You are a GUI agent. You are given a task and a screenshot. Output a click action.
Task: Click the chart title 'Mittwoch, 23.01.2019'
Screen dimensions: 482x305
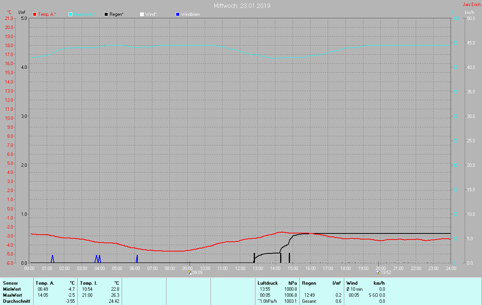click(x=242, y=6)
